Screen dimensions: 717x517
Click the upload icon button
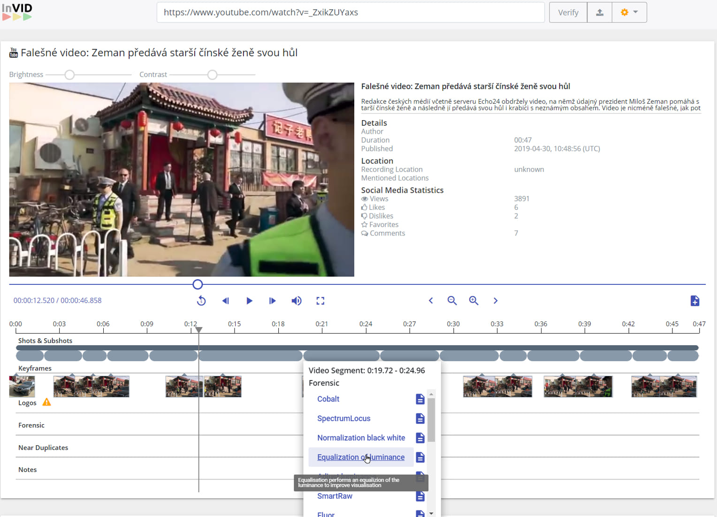[600, 13]
